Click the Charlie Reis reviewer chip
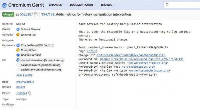 (35, 45)
